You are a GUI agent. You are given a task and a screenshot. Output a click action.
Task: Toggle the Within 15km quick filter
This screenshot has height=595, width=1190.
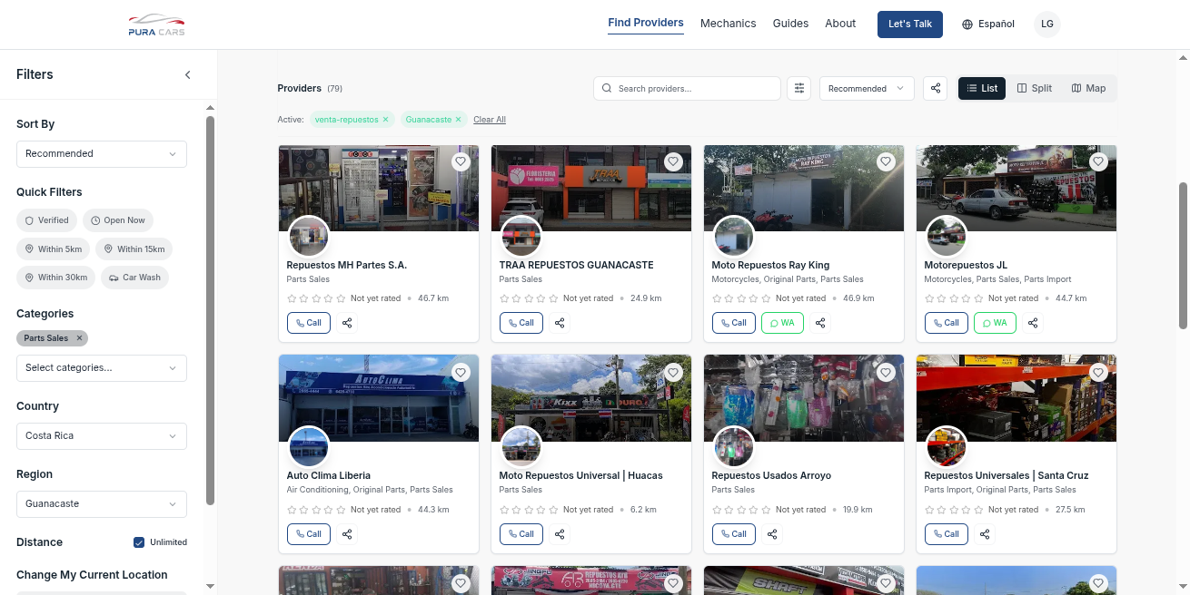click(x=134, y=249)
